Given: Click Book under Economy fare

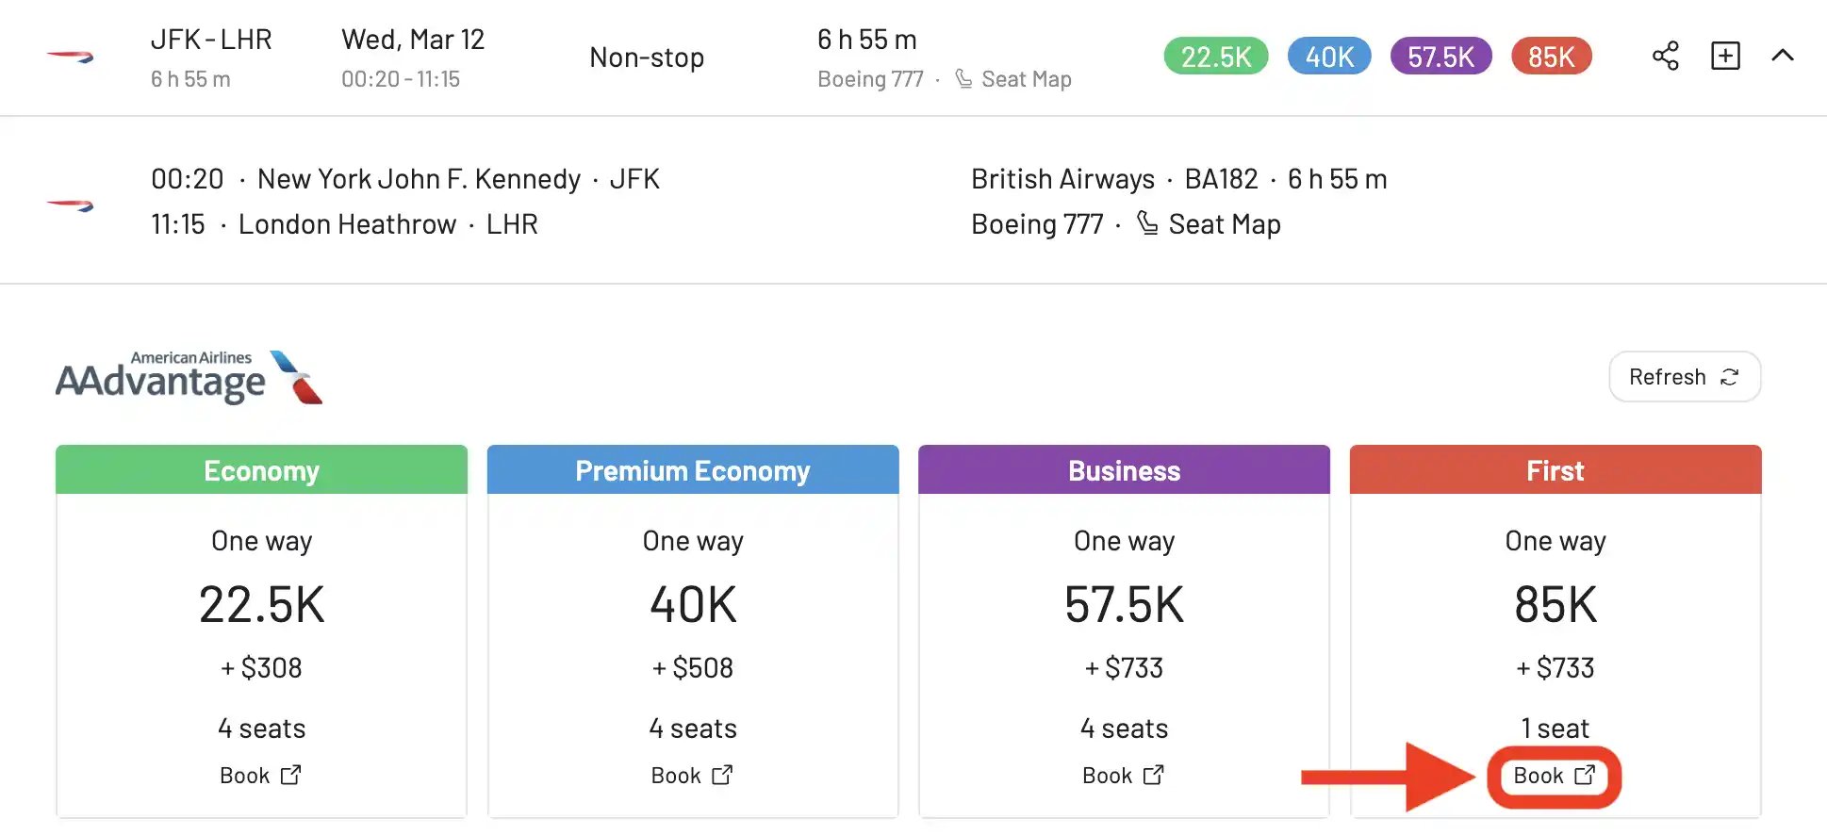Looking at the screenshot, I should pos(260,776).
